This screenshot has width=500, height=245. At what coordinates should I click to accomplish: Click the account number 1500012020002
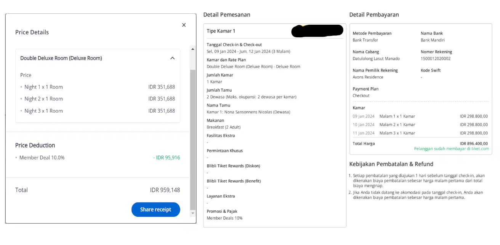pos(436,59)
